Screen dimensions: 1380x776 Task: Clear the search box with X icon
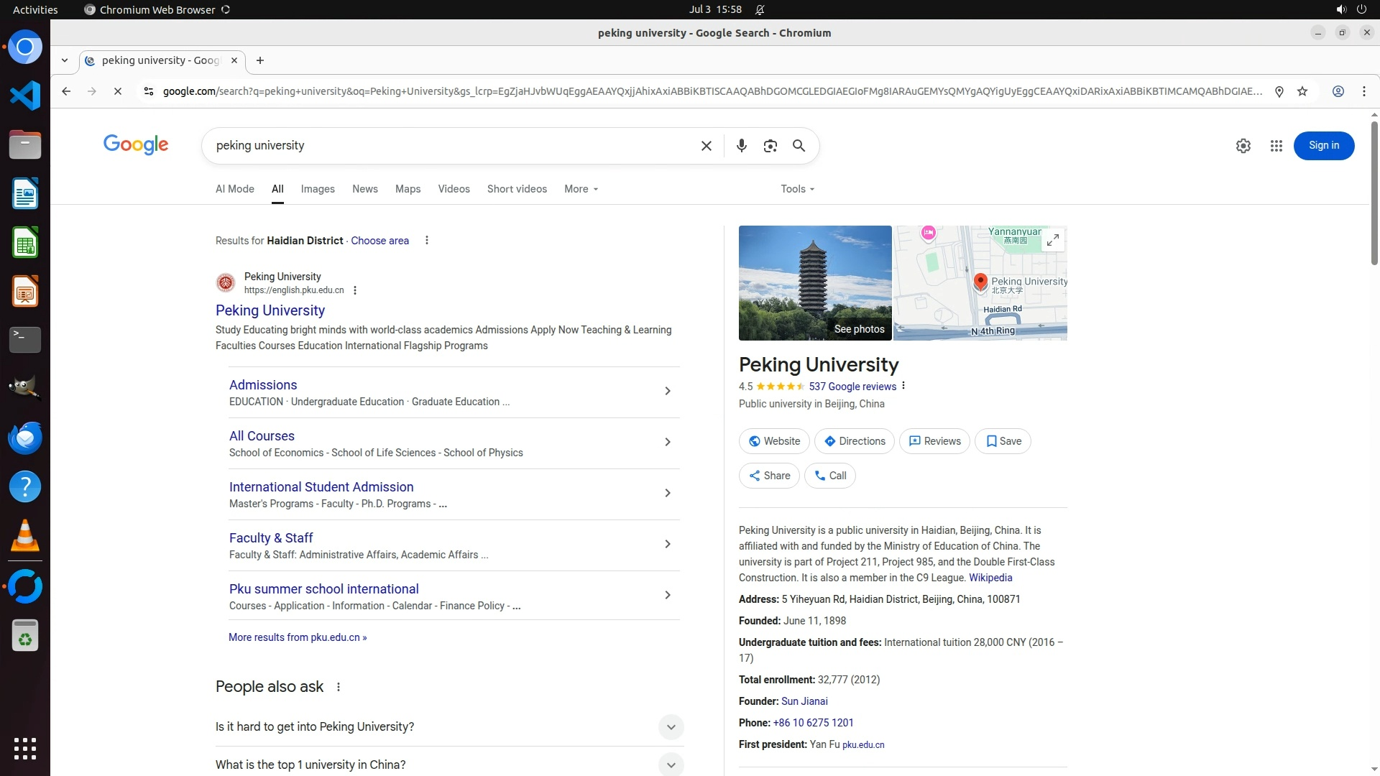(x=706, y=146)
